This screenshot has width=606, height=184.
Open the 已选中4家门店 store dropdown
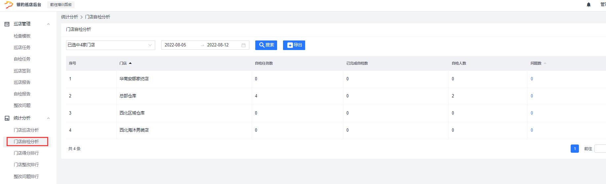[x=110, y=45]
